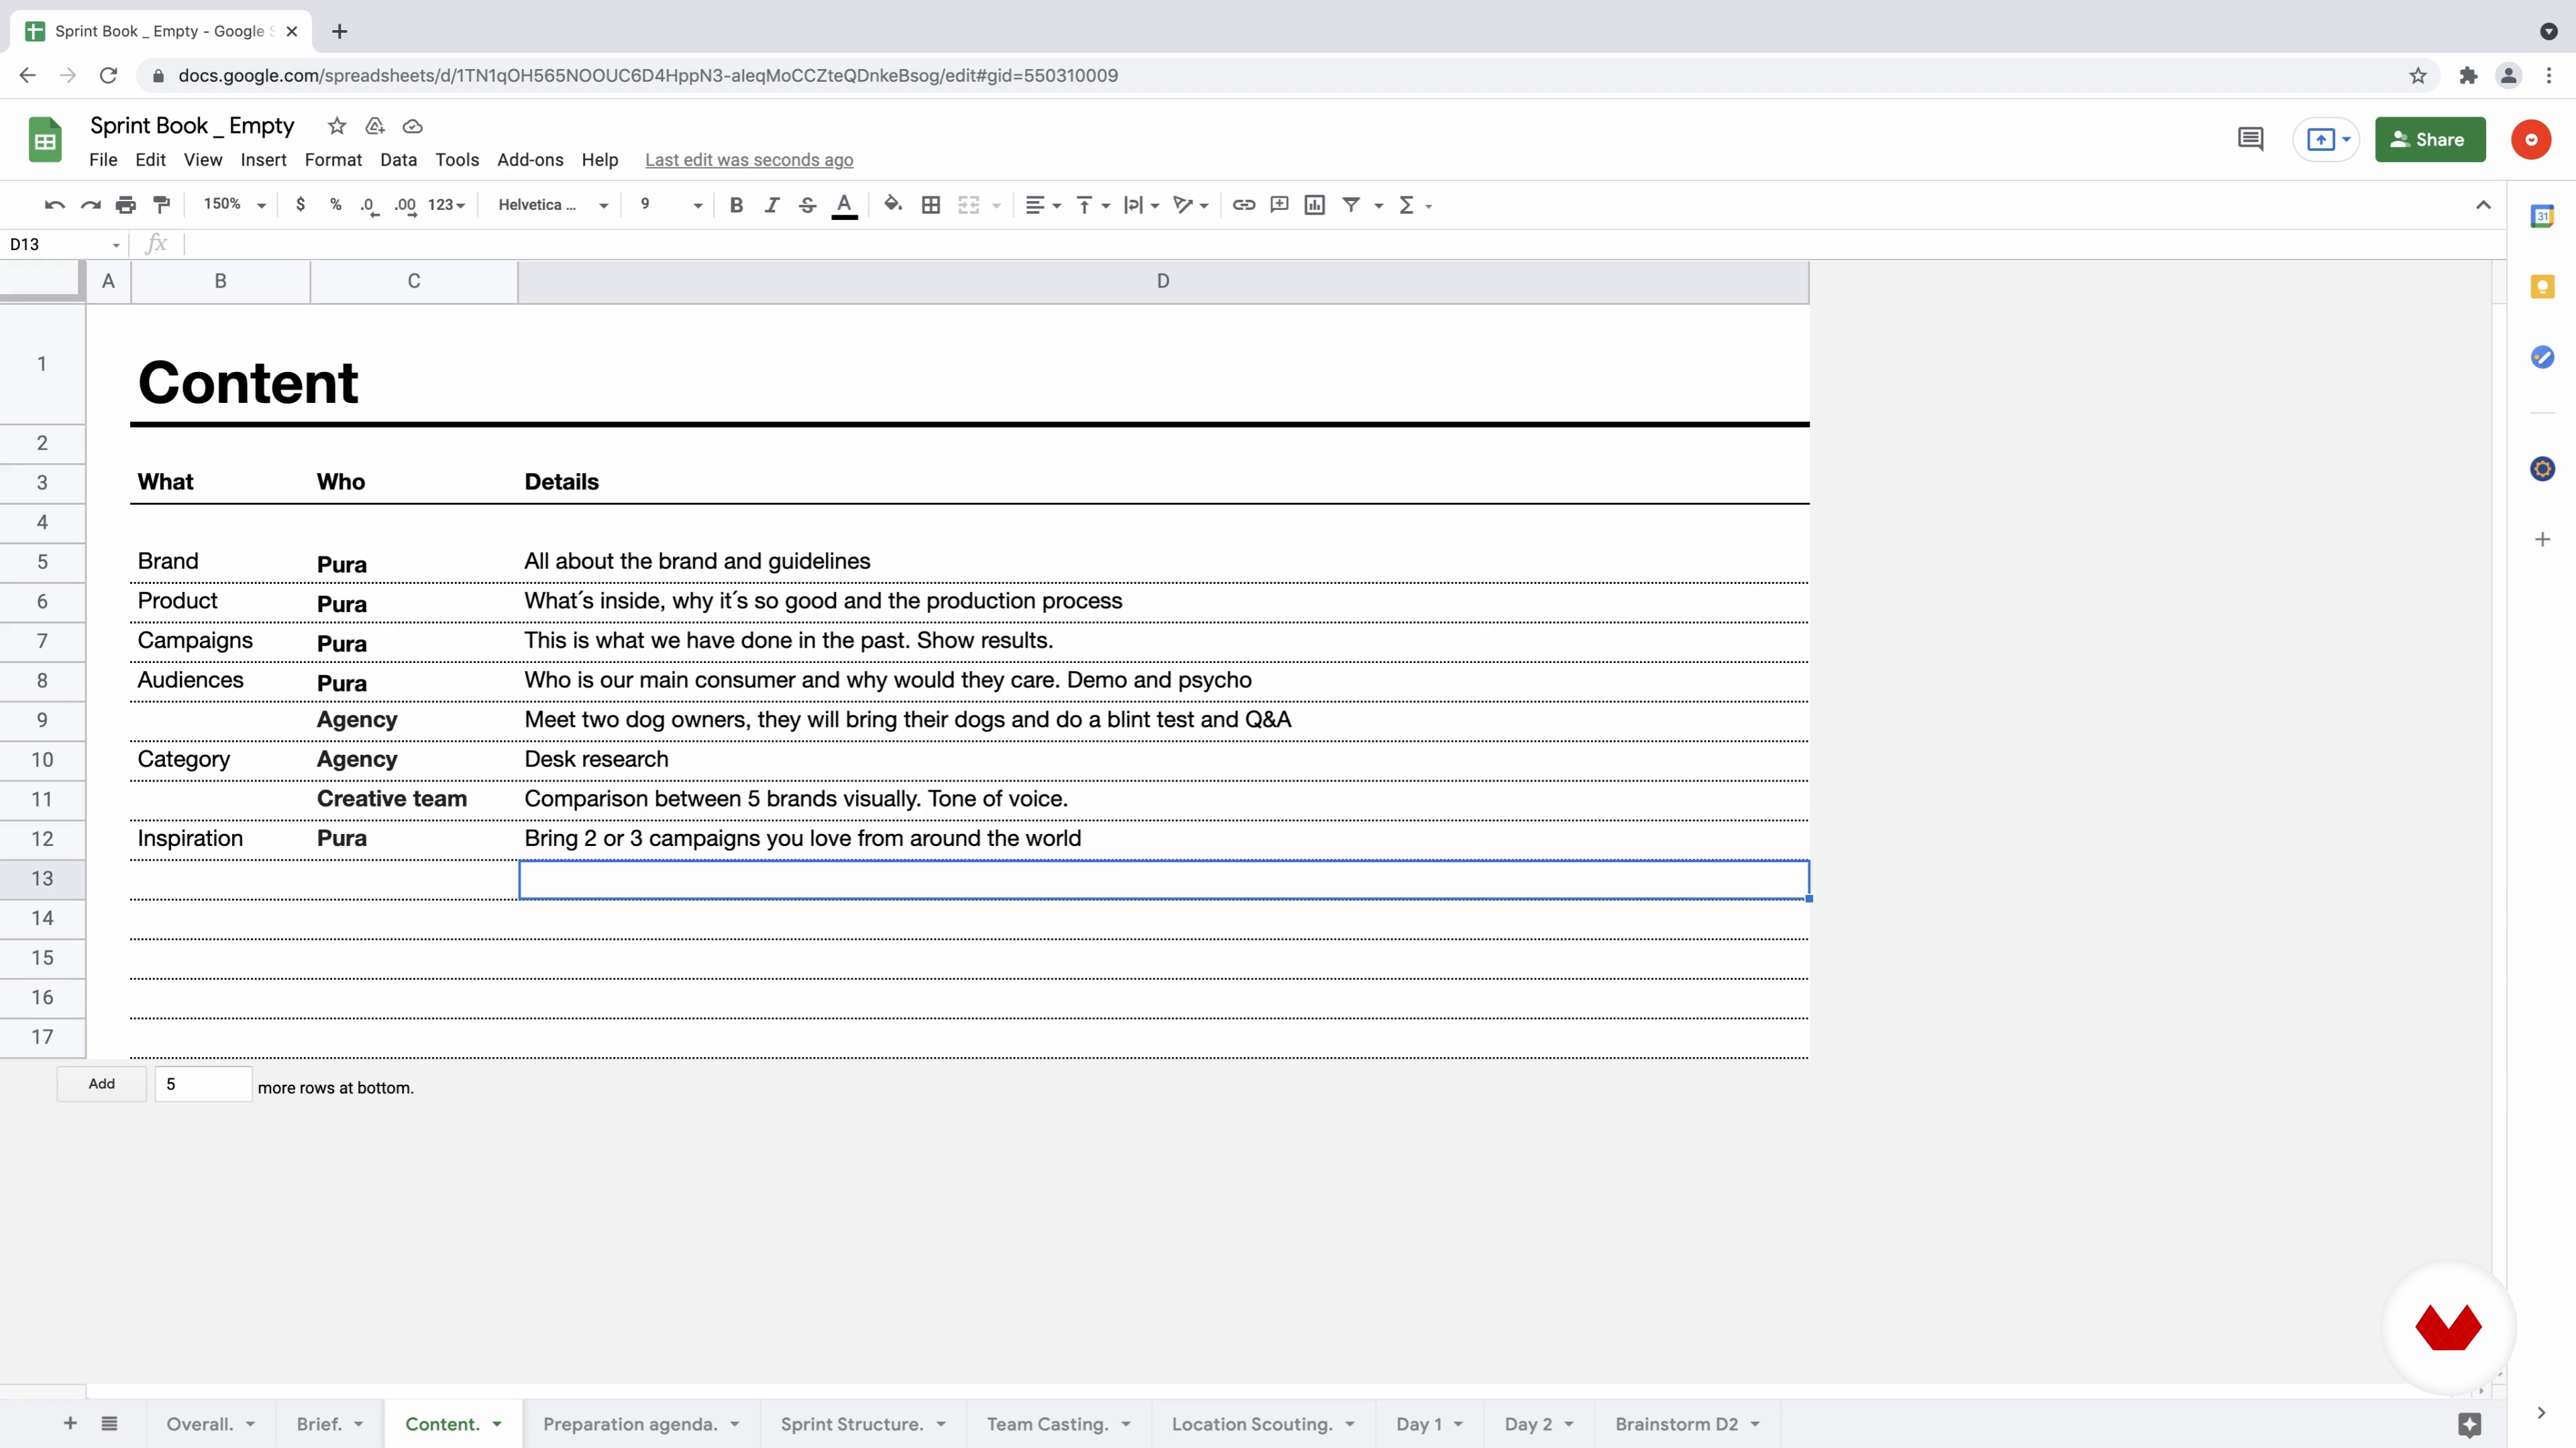The width and height of the screenshot is (2576, 1448).
Task: Click the Undo icon in toolbar
Action: 54,205
